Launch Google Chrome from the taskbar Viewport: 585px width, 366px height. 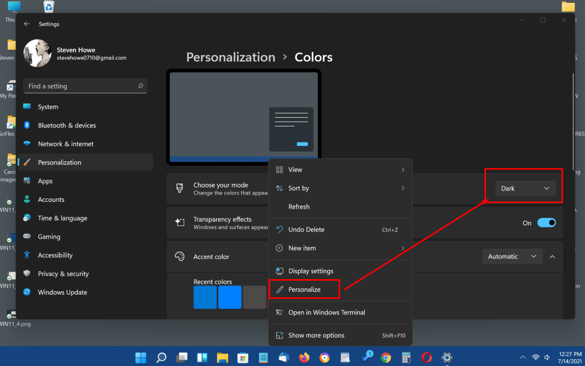pyautogui.click(x=386, y=358)
